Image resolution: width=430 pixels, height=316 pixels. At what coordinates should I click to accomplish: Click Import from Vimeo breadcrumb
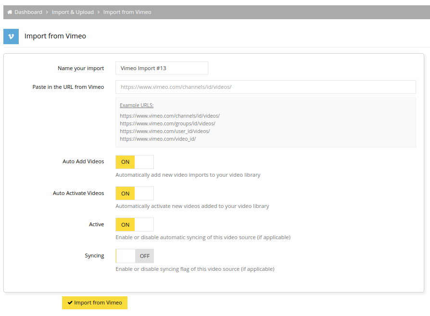pyautogui.click(x=127, y=12)
